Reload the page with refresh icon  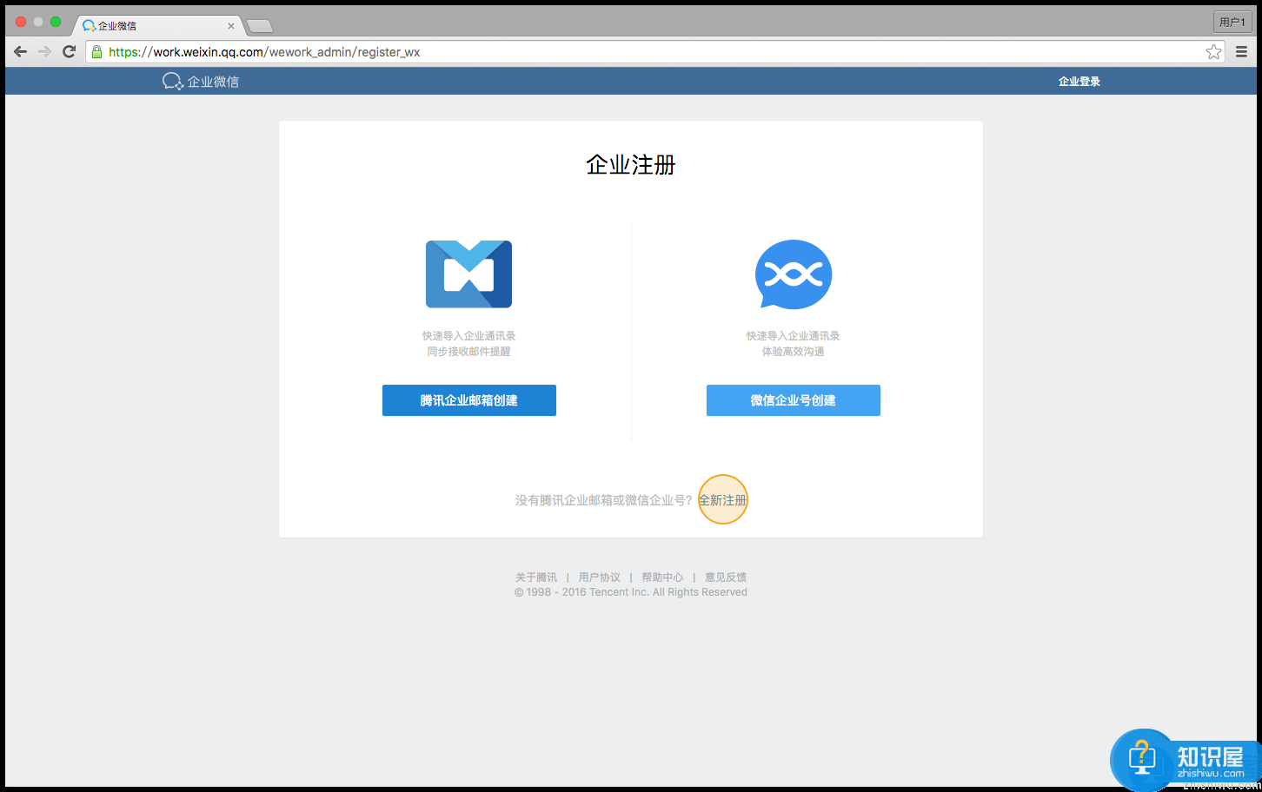click(70, 52)
